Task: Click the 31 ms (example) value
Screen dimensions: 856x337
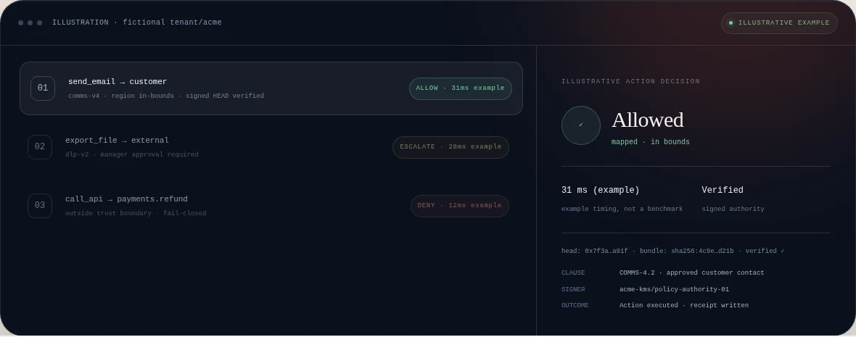Action: [x=601, y=190]
